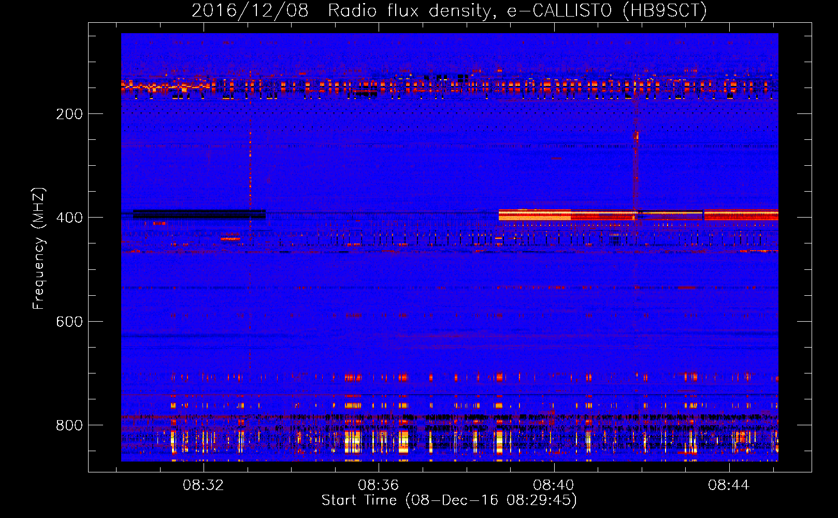Click the '600' frequency tick label

69,322
